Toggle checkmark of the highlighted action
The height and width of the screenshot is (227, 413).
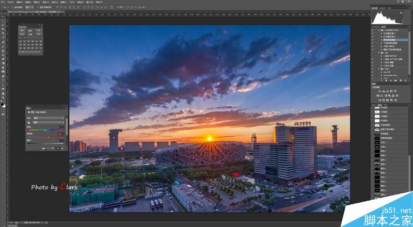coord(372,40)
